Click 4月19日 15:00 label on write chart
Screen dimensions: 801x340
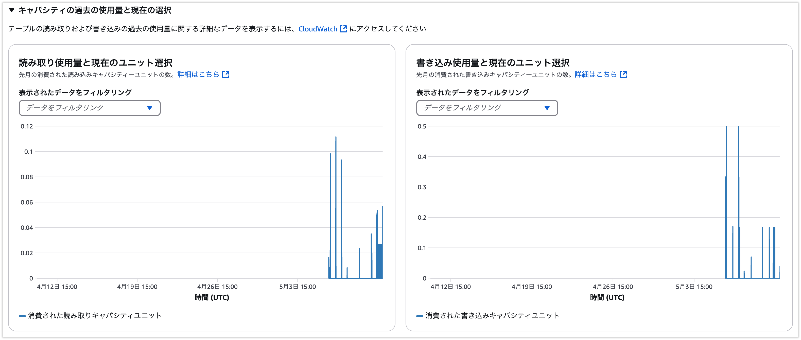[532, 287]
